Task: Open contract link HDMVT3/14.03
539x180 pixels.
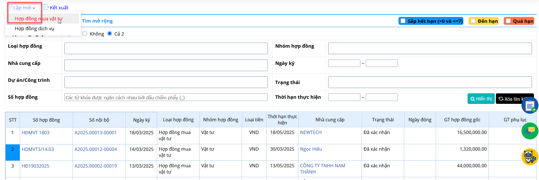Action: click(38, 149)
